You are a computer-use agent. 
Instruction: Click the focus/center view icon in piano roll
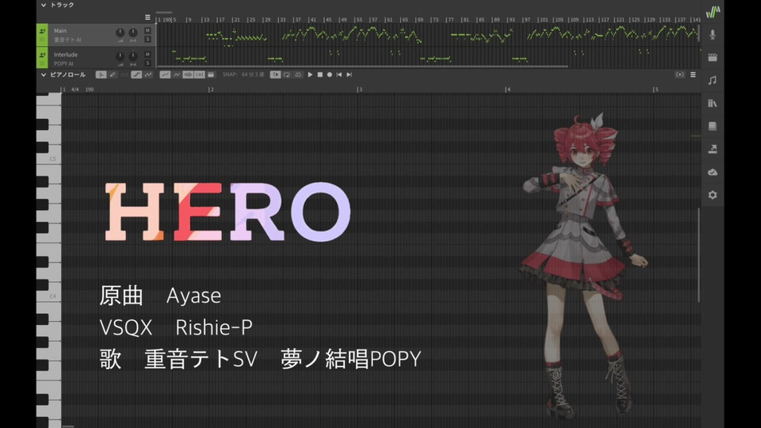pos(679,75)
